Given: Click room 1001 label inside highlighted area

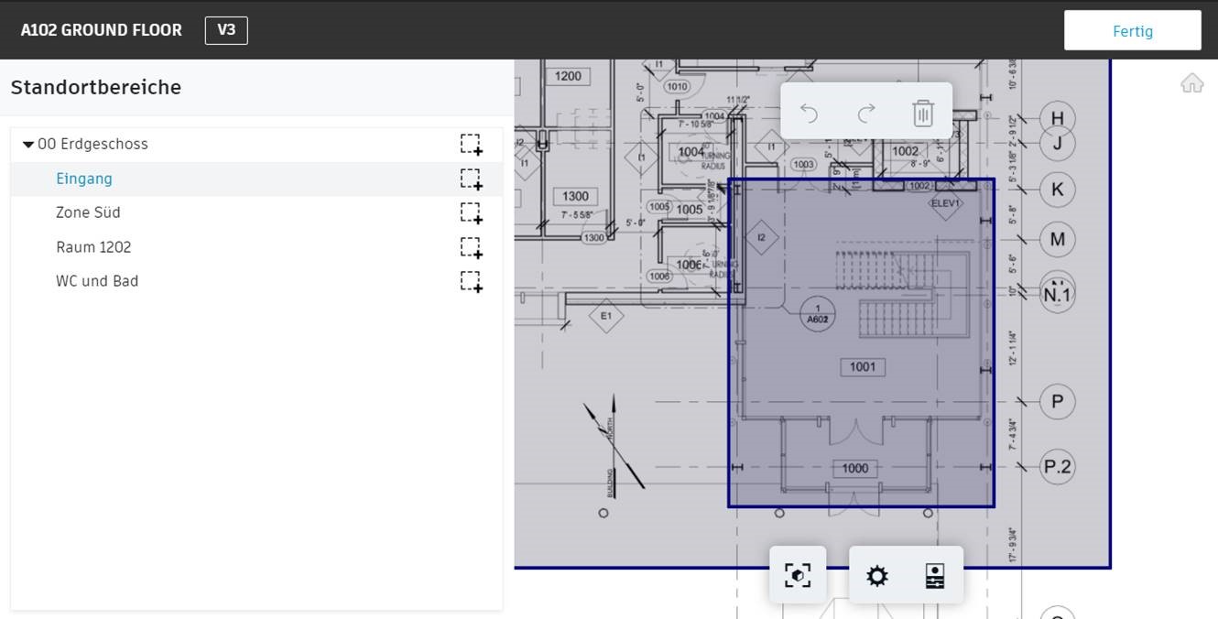Looking at the screenshot, I should click(x=862, y=367).
